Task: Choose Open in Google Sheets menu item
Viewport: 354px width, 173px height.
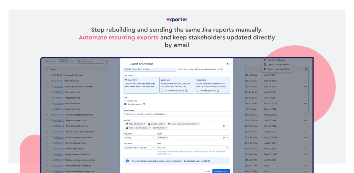Action: pos(276,64)
